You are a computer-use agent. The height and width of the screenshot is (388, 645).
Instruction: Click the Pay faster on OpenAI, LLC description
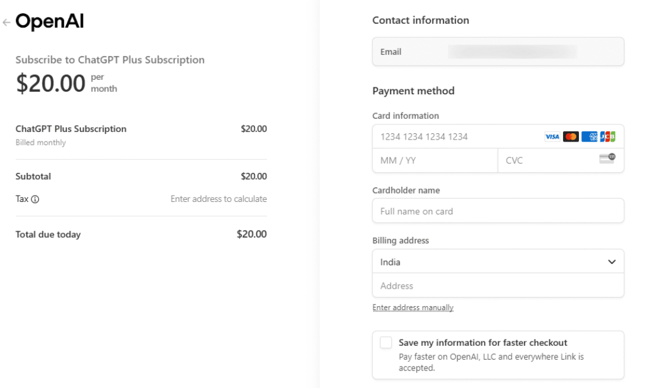coord(491,362)
